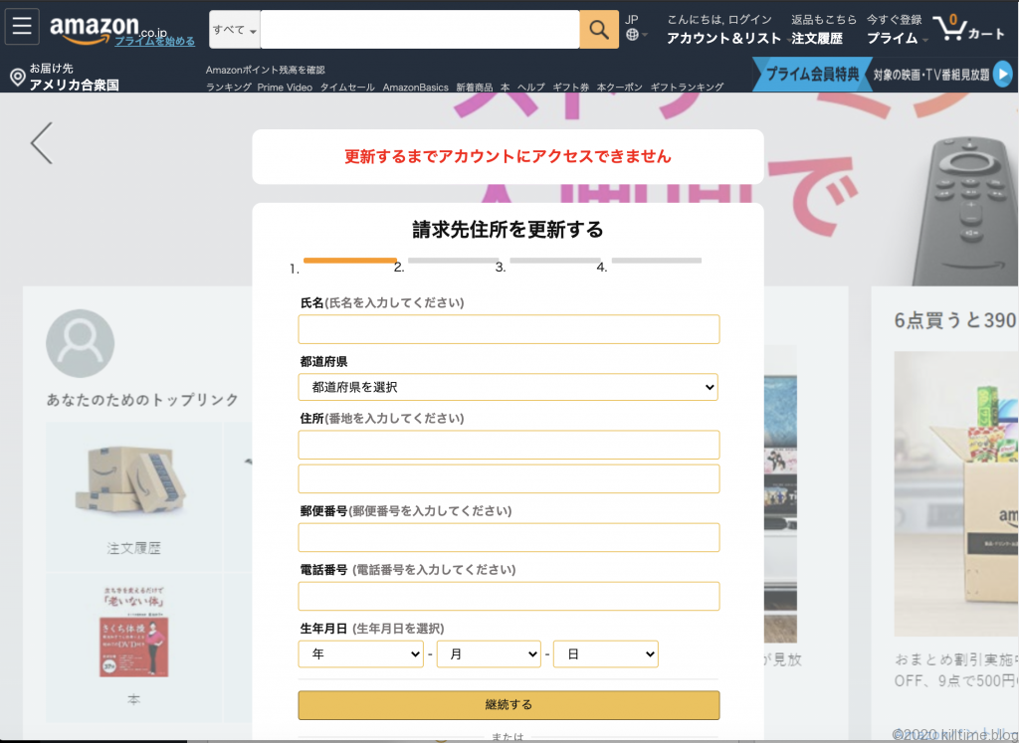Expand the 都道府県を選択 prefecture dropdown
This screenshot has height=743, width=1019.
pos(508,387)
